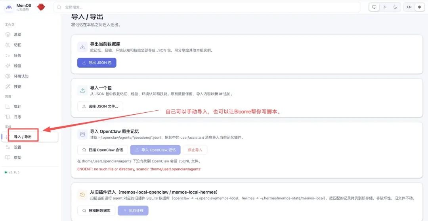
Task: Click the 导入 / 导出 page title
Action: (x=87, y=17)
